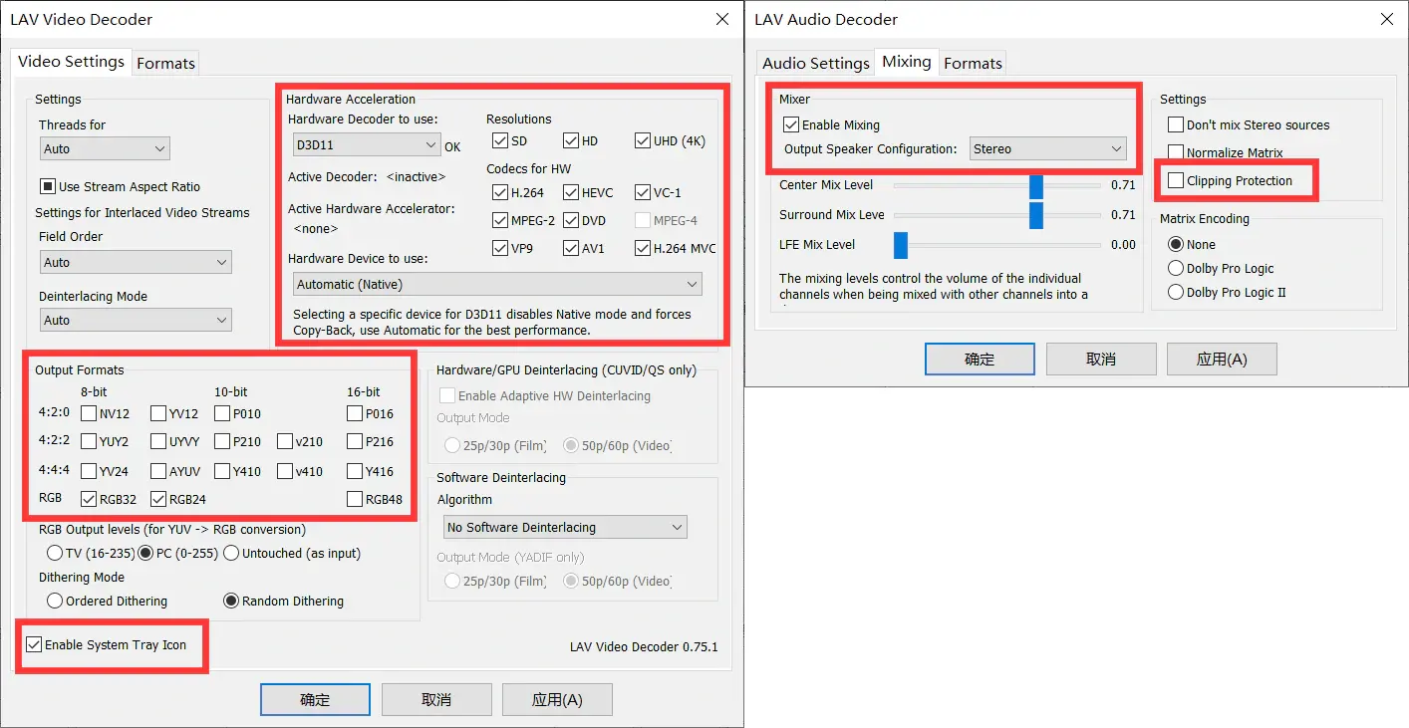Enable v210 output format
Screen dimensions: 1409x728
click(x=284, y=441)
